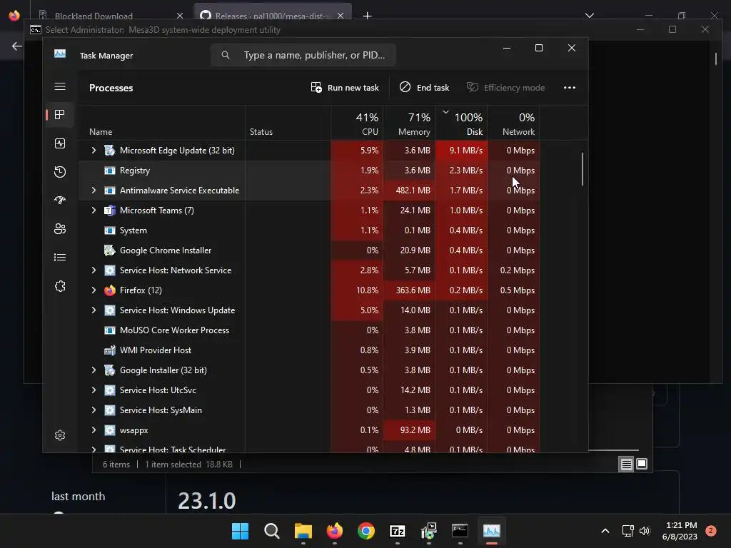Open File Explorer from the taskbar
731x548 pixels.
303,531
